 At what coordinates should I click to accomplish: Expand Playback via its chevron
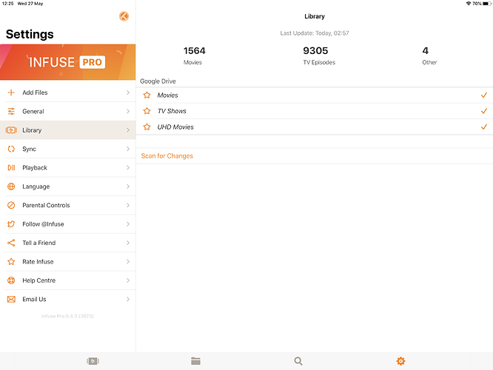point(128,168)
